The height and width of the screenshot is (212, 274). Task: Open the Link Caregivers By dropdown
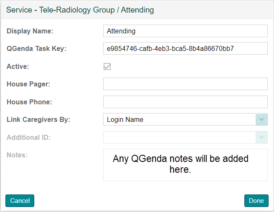click(180, 119)
